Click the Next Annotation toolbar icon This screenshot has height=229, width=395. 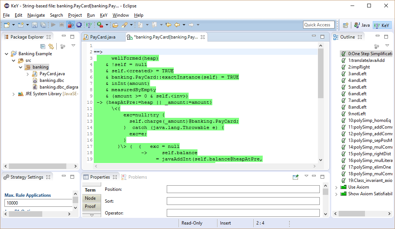(140, 25)
